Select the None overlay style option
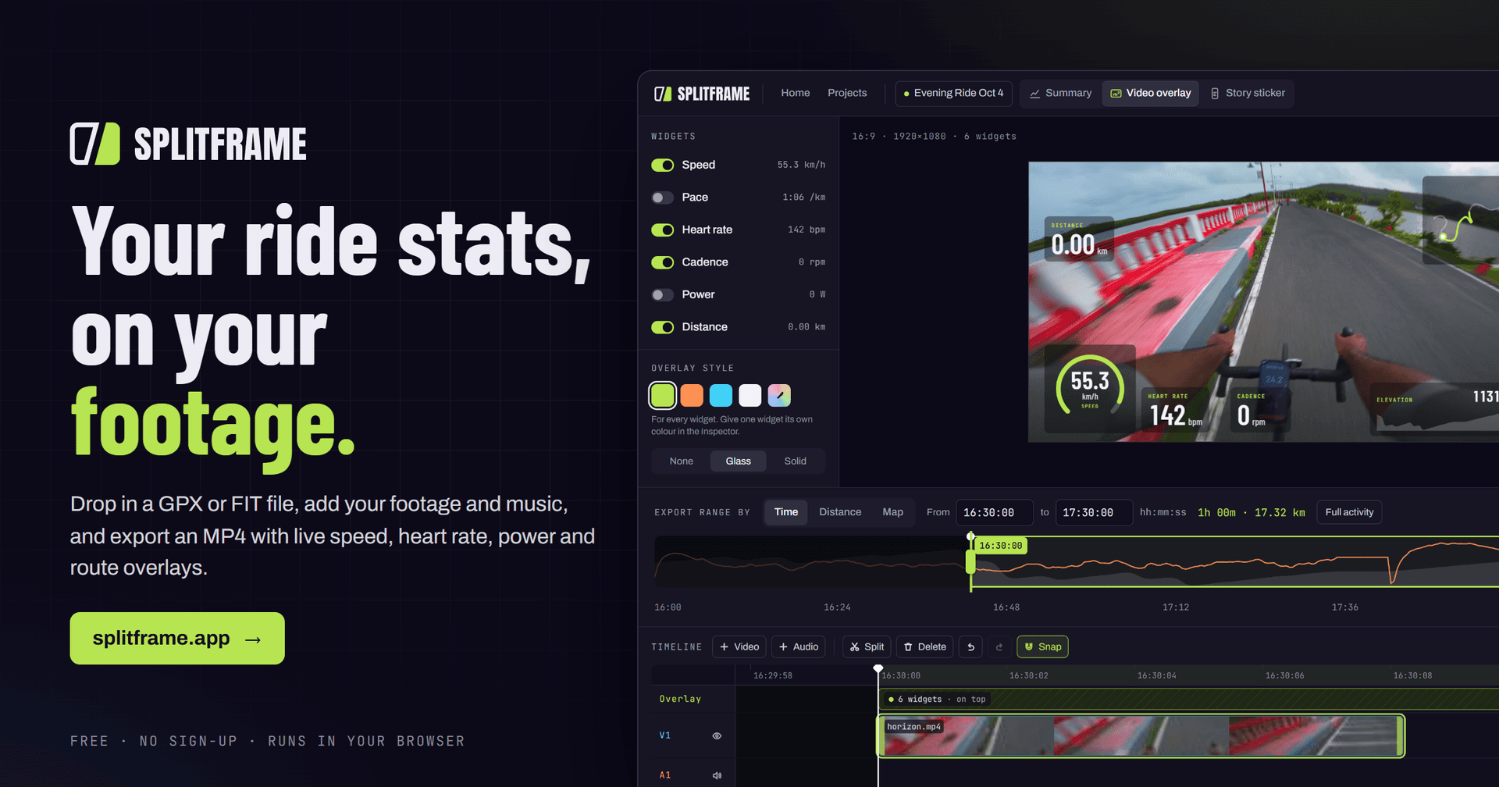Image resolution: width=1499 pixels, height=787 pixels. (681, 461)
